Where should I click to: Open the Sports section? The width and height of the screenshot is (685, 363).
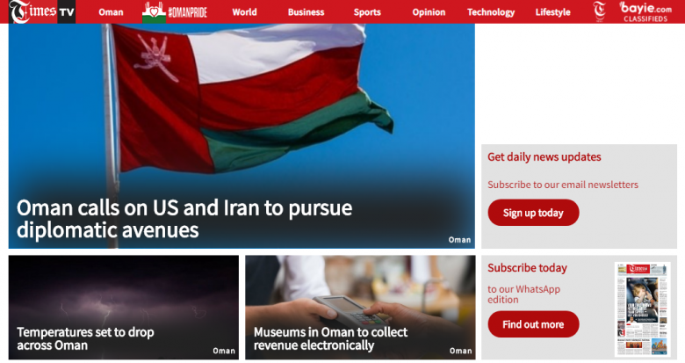click(367, 12)
